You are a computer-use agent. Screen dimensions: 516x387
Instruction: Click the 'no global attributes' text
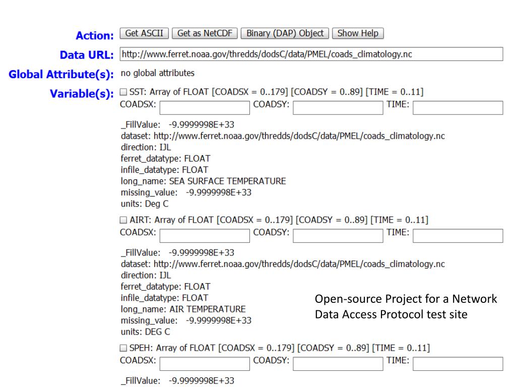click(158, 73)
